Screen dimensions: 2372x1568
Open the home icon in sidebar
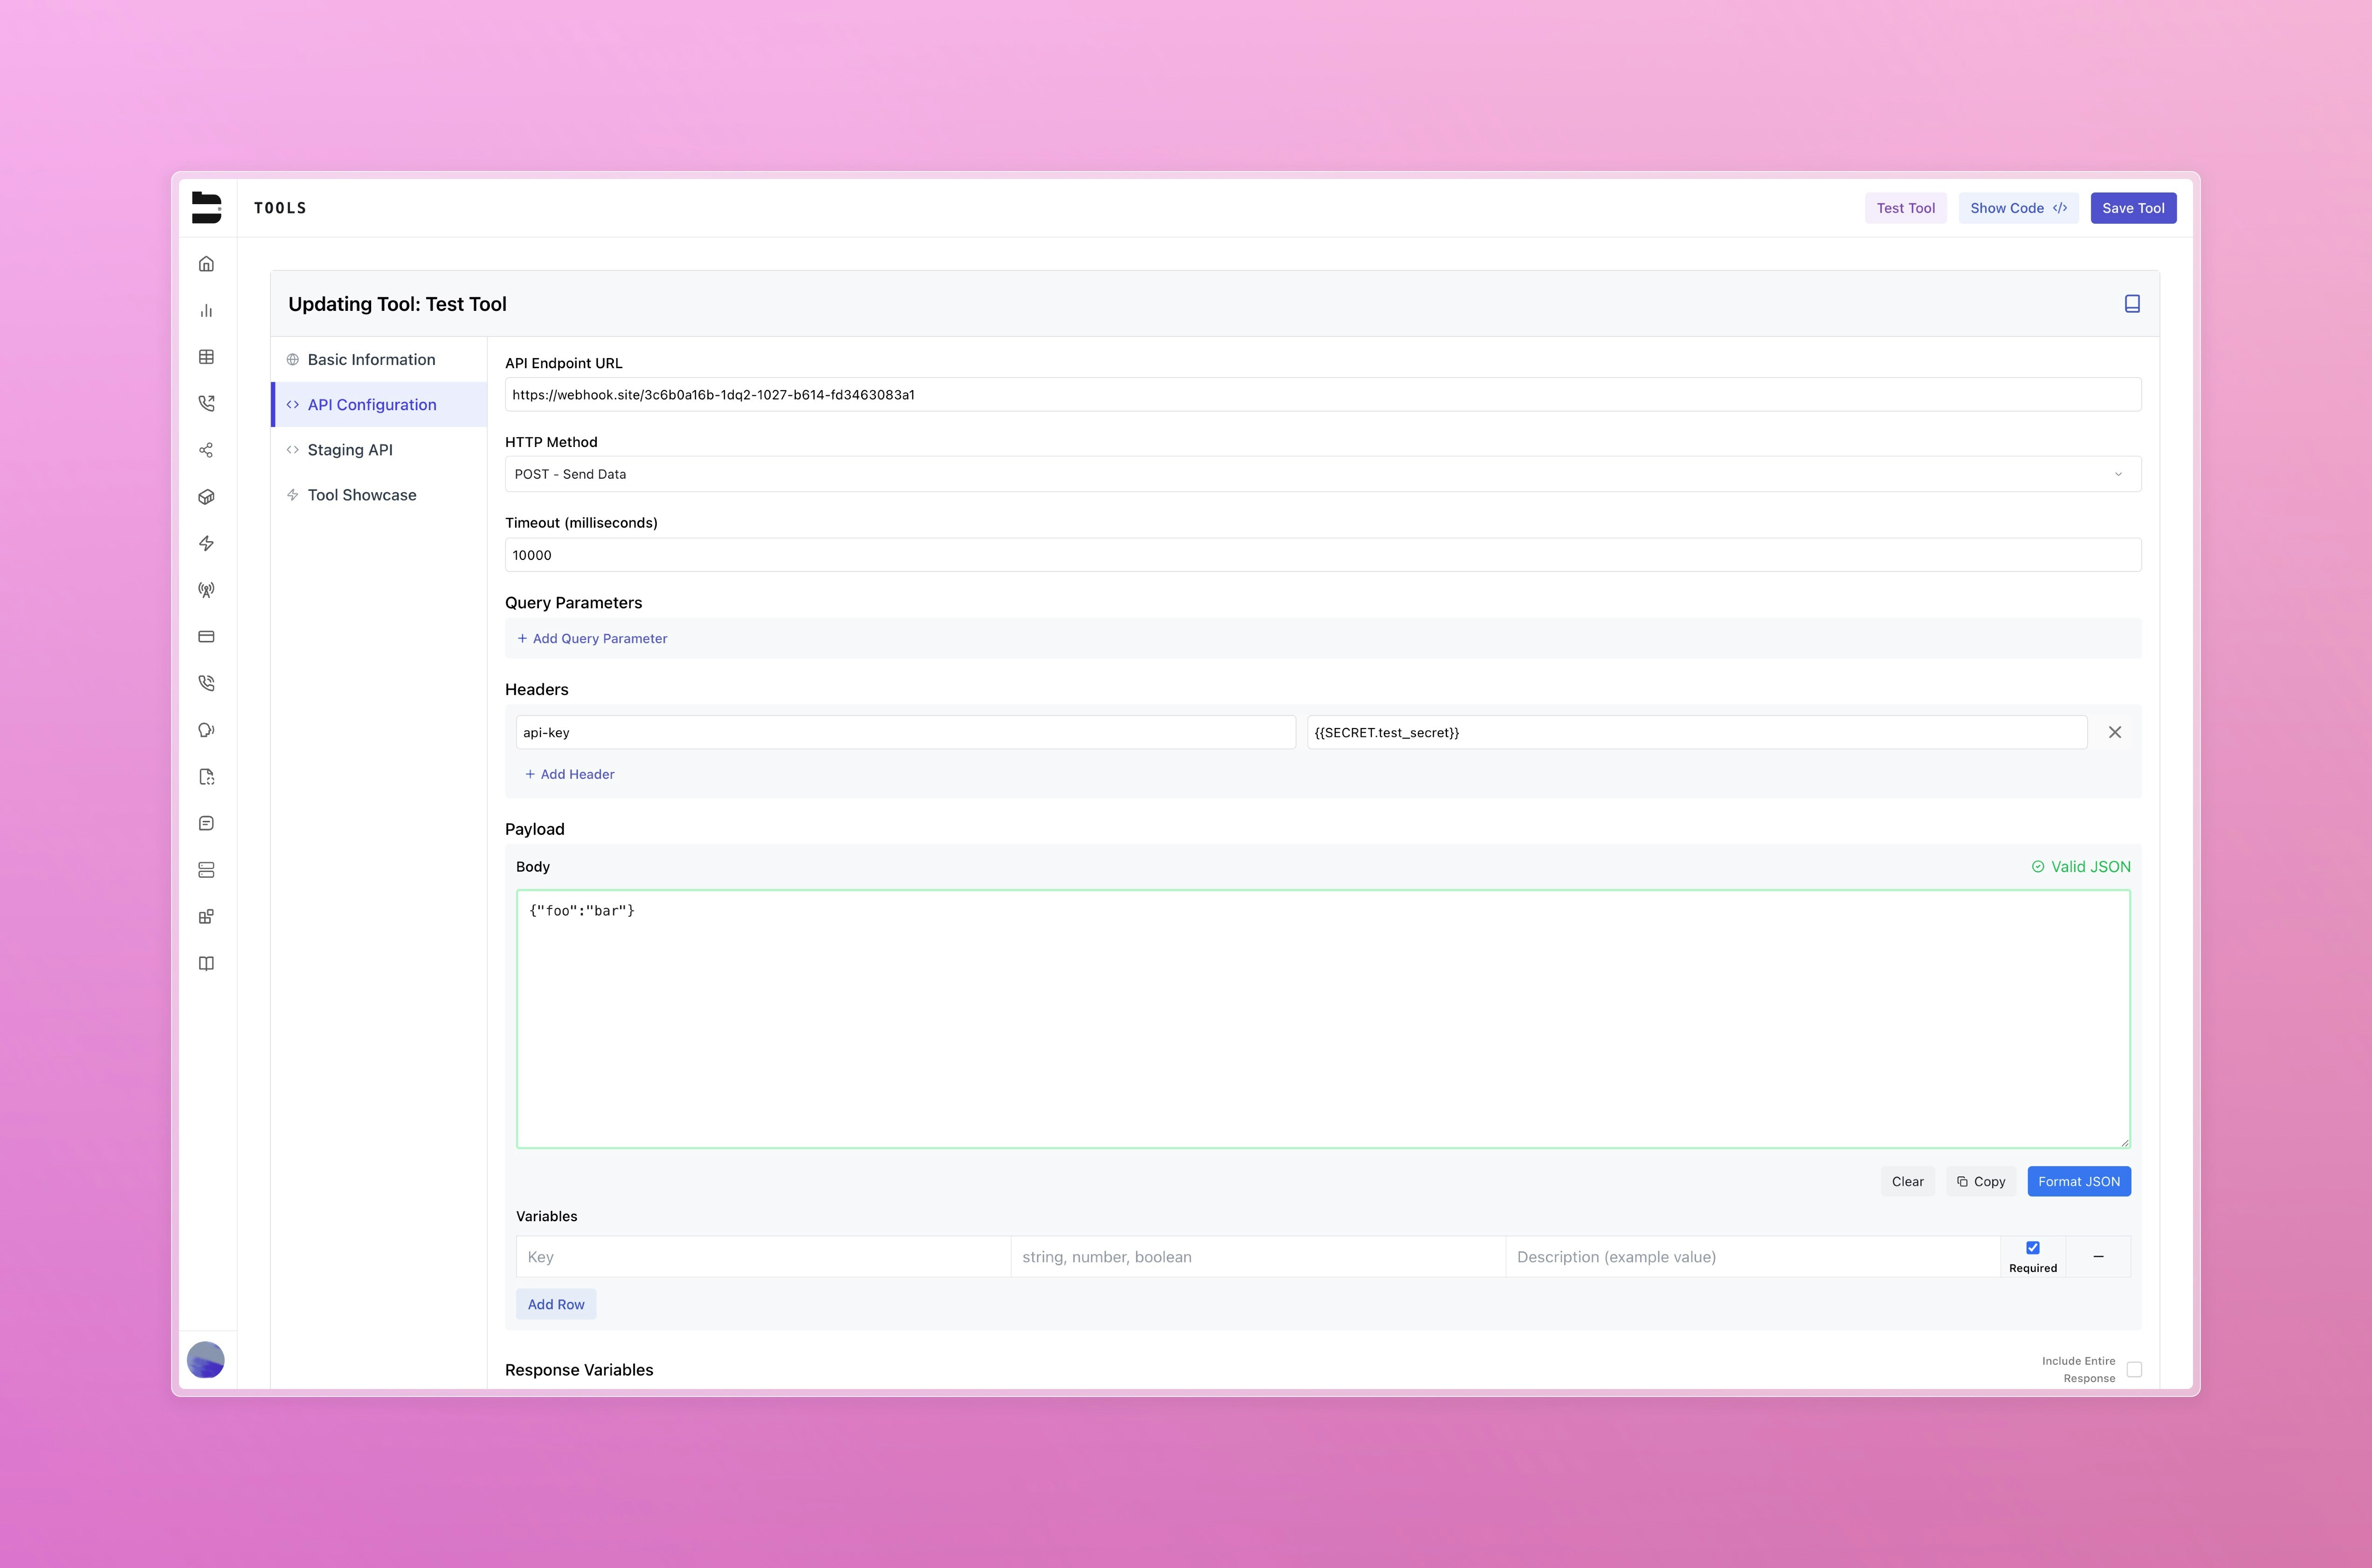tap(206, 264)
